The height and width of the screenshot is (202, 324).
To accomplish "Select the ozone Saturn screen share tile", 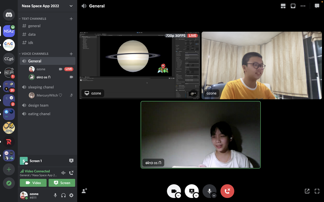I will pos(139,65).
